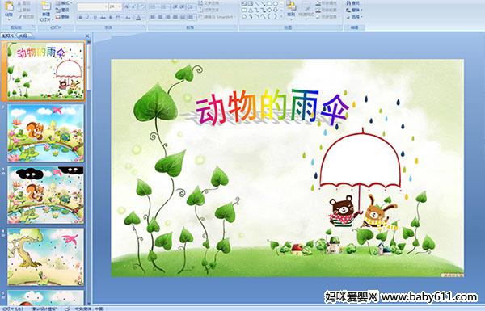Click the increase font size icon
Viewport: 485px width, 311px height.
tap(126, 6)
